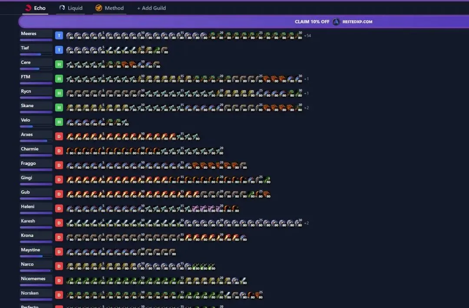This screenshot has width=469, height=308.
Task: Open the Method guild tab
Action: click(109, 8)
